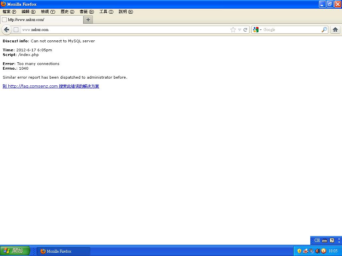The image size is (342, 256).
Task: Click the Back navigation arrow button
Action: (7, 30)
